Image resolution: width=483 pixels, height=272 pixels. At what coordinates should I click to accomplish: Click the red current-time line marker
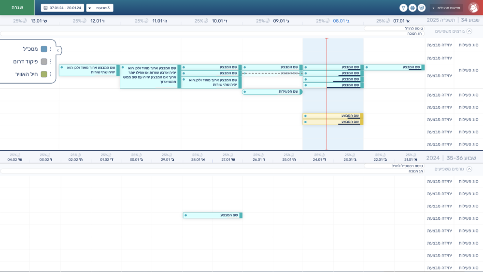327,94
